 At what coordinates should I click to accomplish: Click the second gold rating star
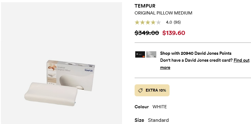coord(142,22)
